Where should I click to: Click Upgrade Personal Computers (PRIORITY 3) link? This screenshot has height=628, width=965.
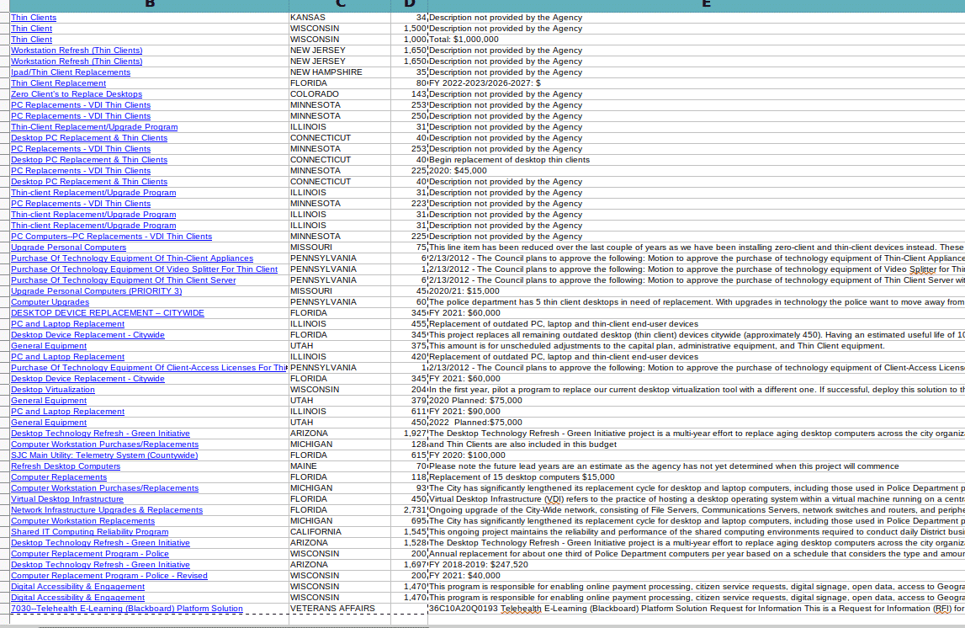pyautogui.click(x=97, y=291)
